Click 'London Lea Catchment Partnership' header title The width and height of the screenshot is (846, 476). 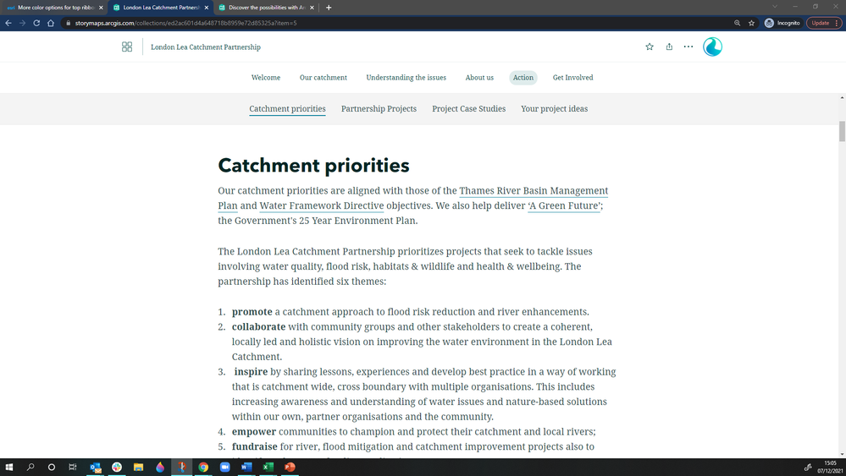tap(206, 47)
